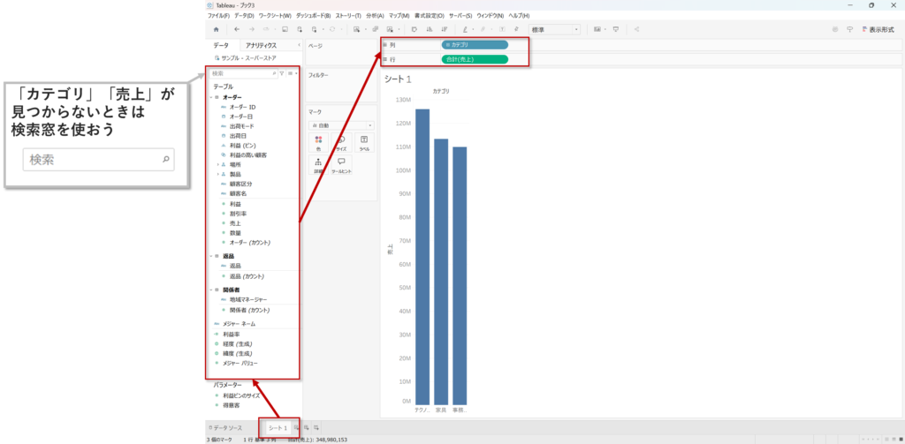Open the データ ソース tab at bottom

(x=226, y=427)
